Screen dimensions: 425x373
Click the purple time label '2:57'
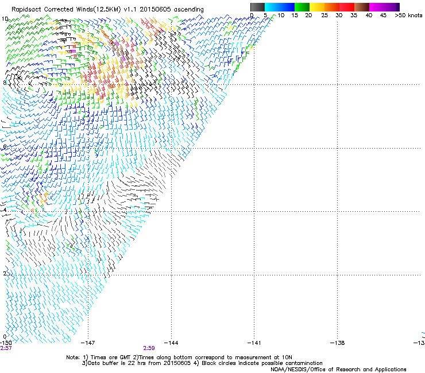(x=6, y=348)
